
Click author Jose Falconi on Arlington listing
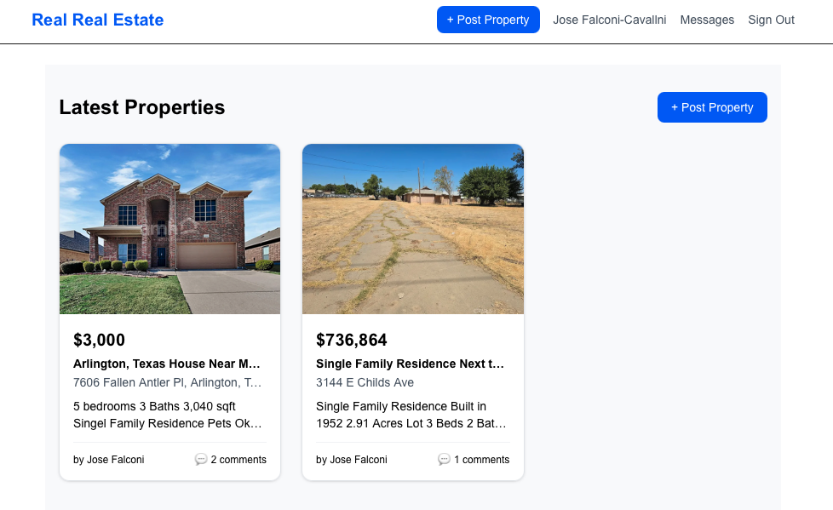click(x=109, y=460)
